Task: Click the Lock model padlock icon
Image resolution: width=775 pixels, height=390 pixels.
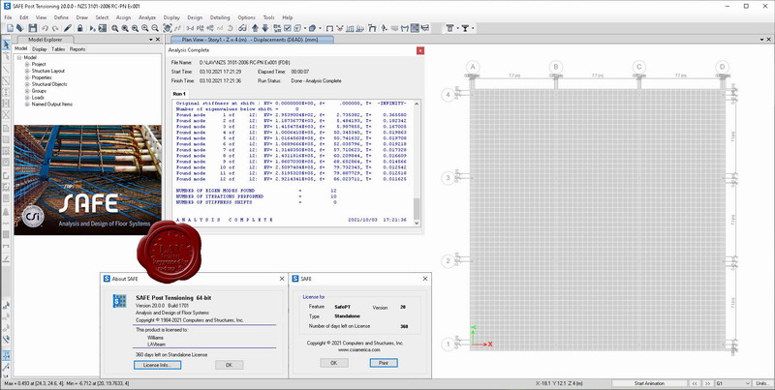Action: click(x=80, y=28)
